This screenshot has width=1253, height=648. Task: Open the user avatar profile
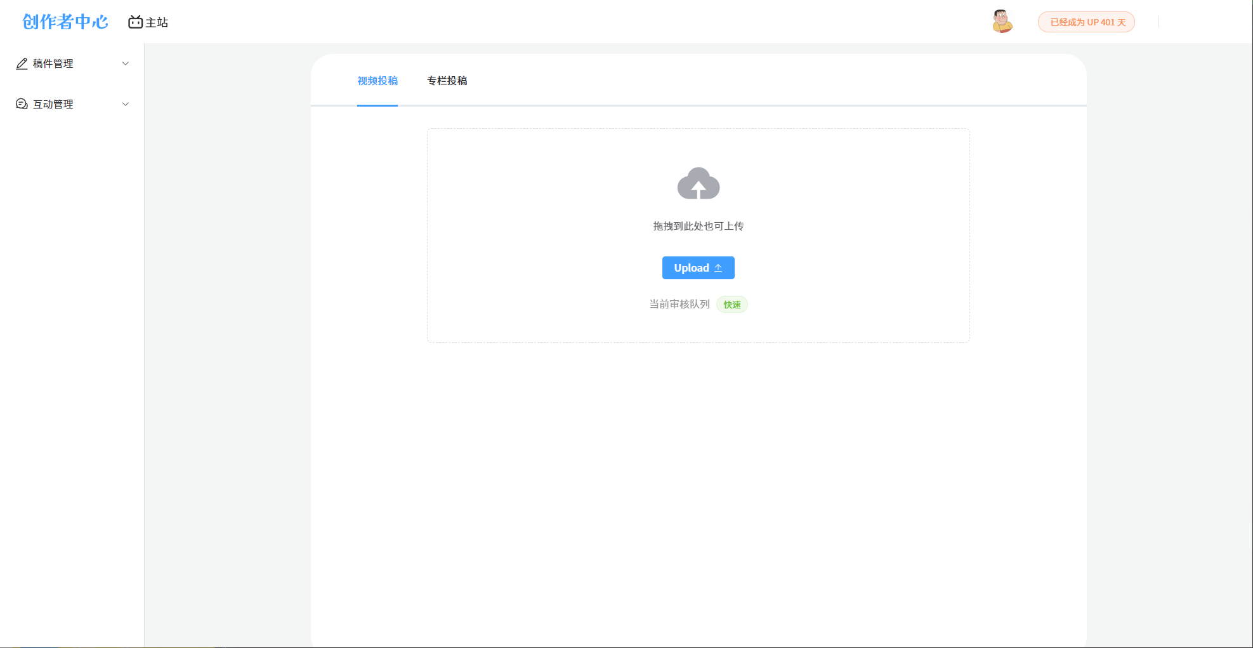click(x=1002, y=22)
